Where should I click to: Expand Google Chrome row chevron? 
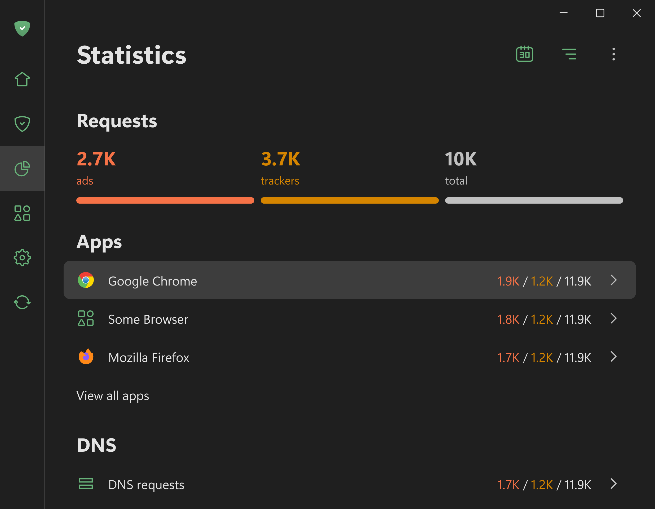point(613,280)
